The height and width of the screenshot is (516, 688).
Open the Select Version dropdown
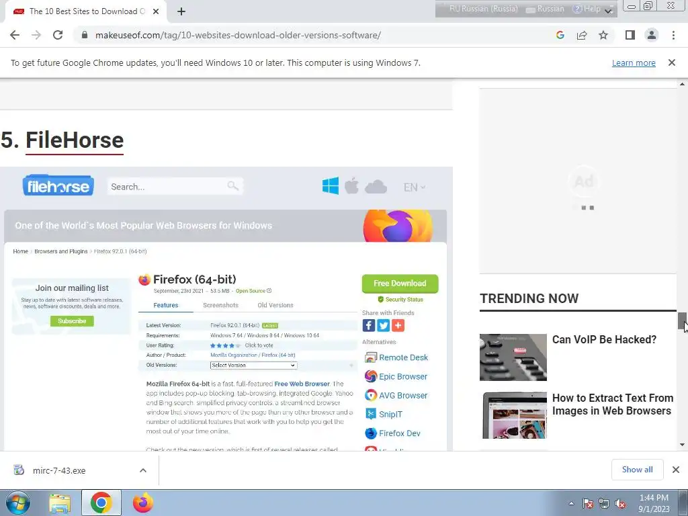(x=253, y=365)
